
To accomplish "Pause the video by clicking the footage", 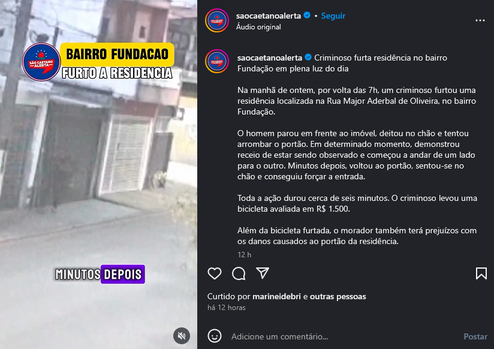I will (x=98, y=174).
